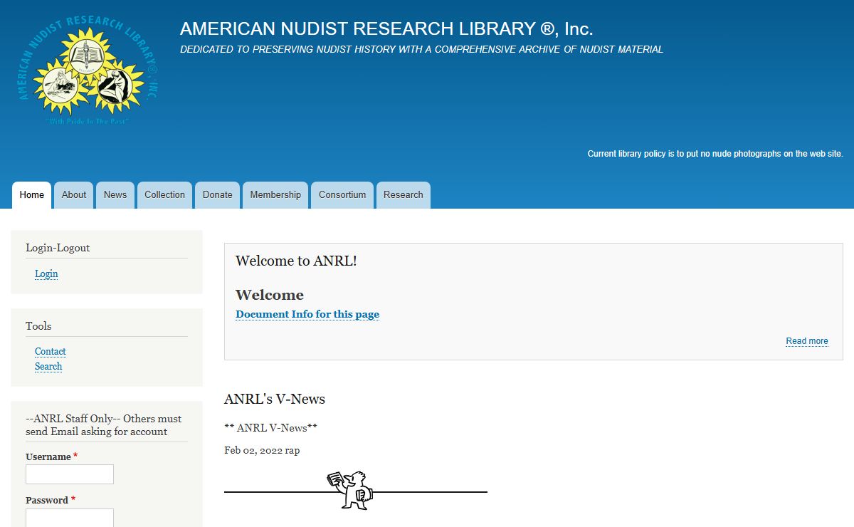Viewport: 854px width, 527px height.
Task: Open the About tab
Action: [74, 195]
